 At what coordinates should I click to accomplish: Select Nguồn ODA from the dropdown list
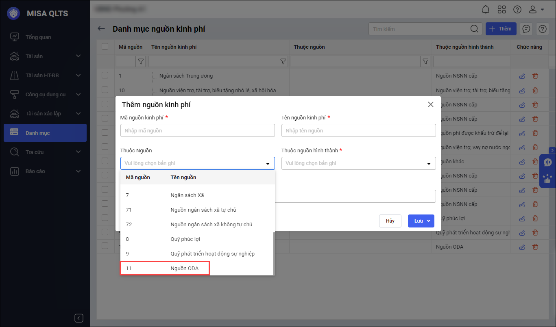click(x=184, y=269)
